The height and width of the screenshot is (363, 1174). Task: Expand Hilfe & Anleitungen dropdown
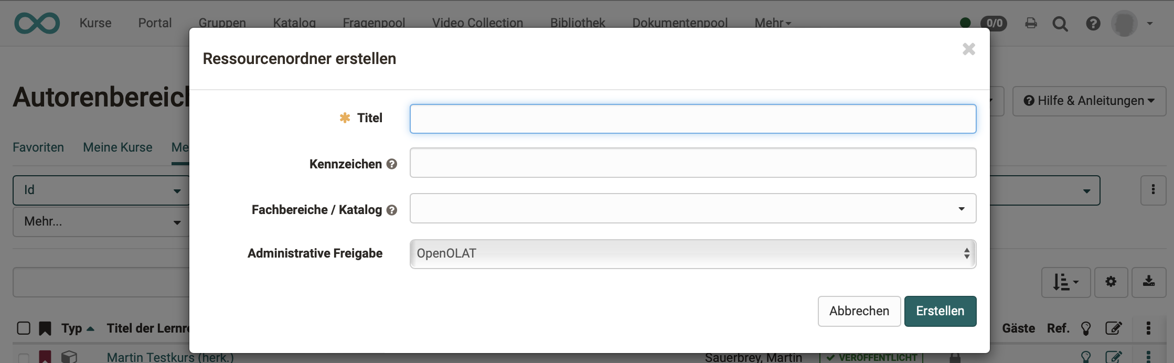click(1089, 101)
